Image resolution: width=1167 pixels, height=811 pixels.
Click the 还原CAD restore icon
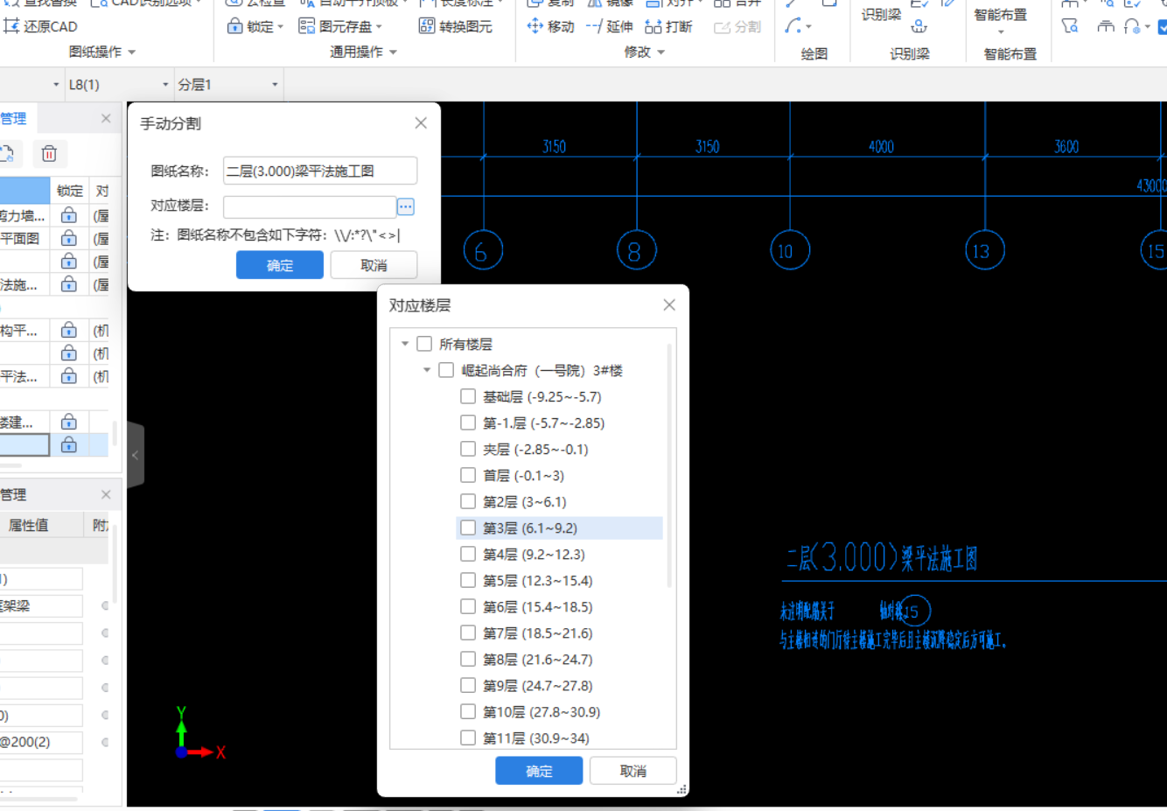(11, 26)
